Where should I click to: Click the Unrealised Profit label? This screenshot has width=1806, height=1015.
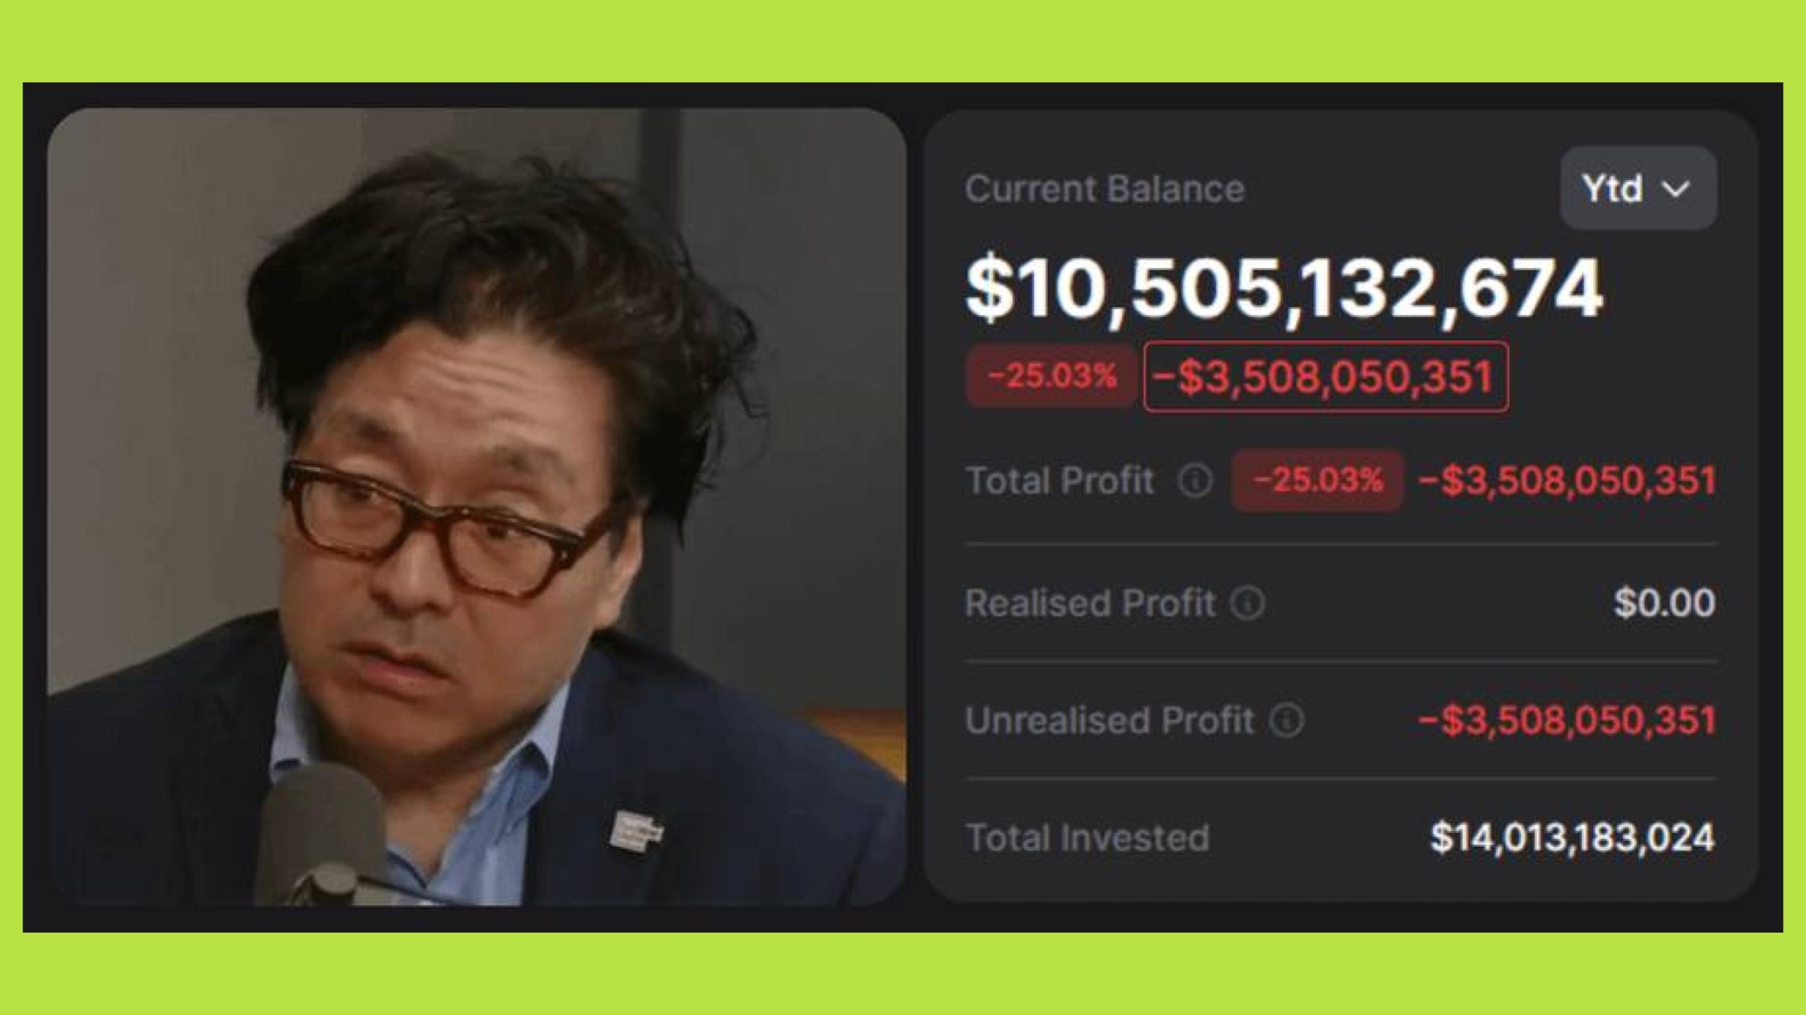1110,720
